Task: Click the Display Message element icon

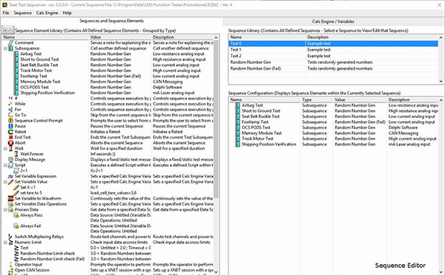Action: (x=10, y=160)
